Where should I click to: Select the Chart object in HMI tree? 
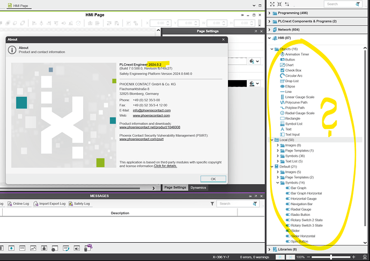point(289,65)
